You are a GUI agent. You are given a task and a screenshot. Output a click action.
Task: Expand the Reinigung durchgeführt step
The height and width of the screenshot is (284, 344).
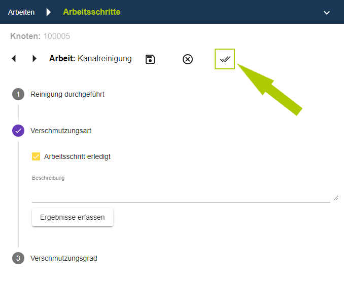[x=67, y=94]
